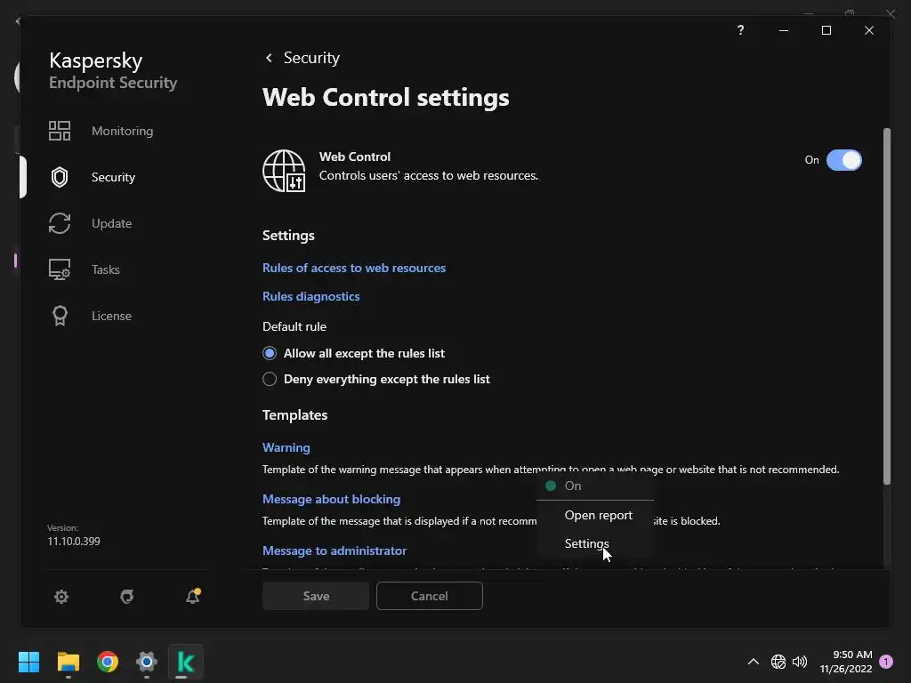This screenshot has width=911, height=683.
Task: Go to the Tasks section
Action: [x=106, y=269]
